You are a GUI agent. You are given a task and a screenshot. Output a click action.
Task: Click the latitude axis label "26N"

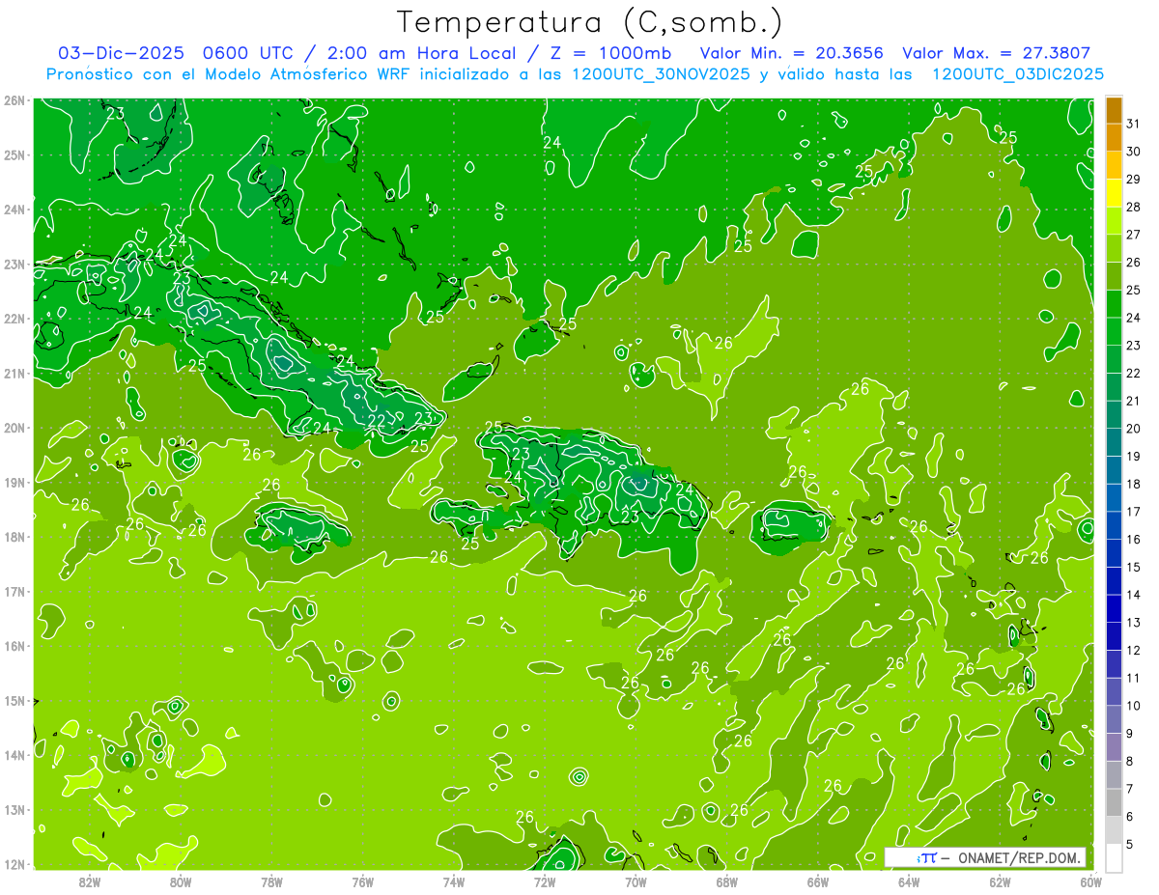click(14, 100)
